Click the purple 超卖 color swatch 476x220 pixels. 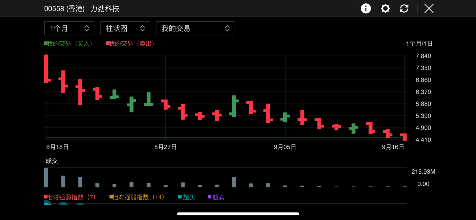click(210, 197)
